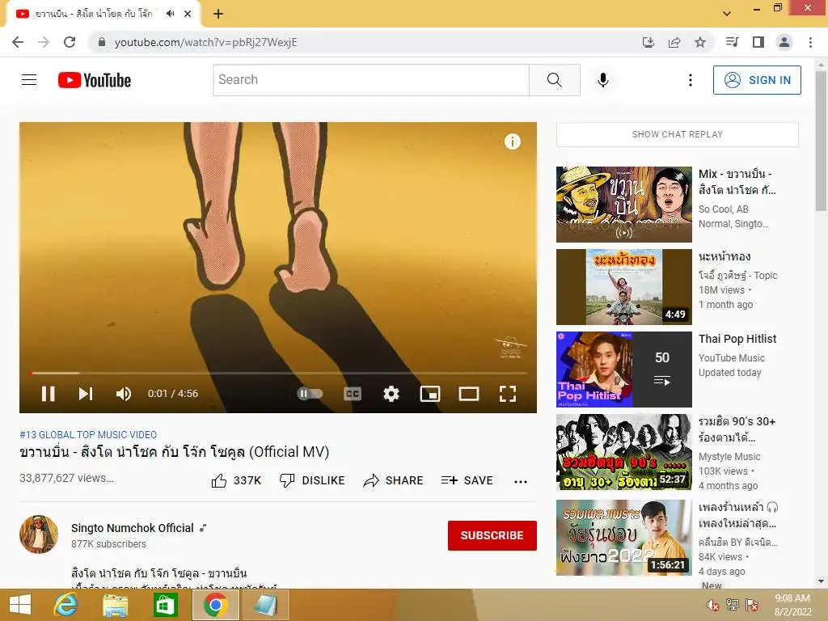Screen dimensions: 828x621
Task: Open the Mystyle Music 90's video
Action: tap(624, 452)
